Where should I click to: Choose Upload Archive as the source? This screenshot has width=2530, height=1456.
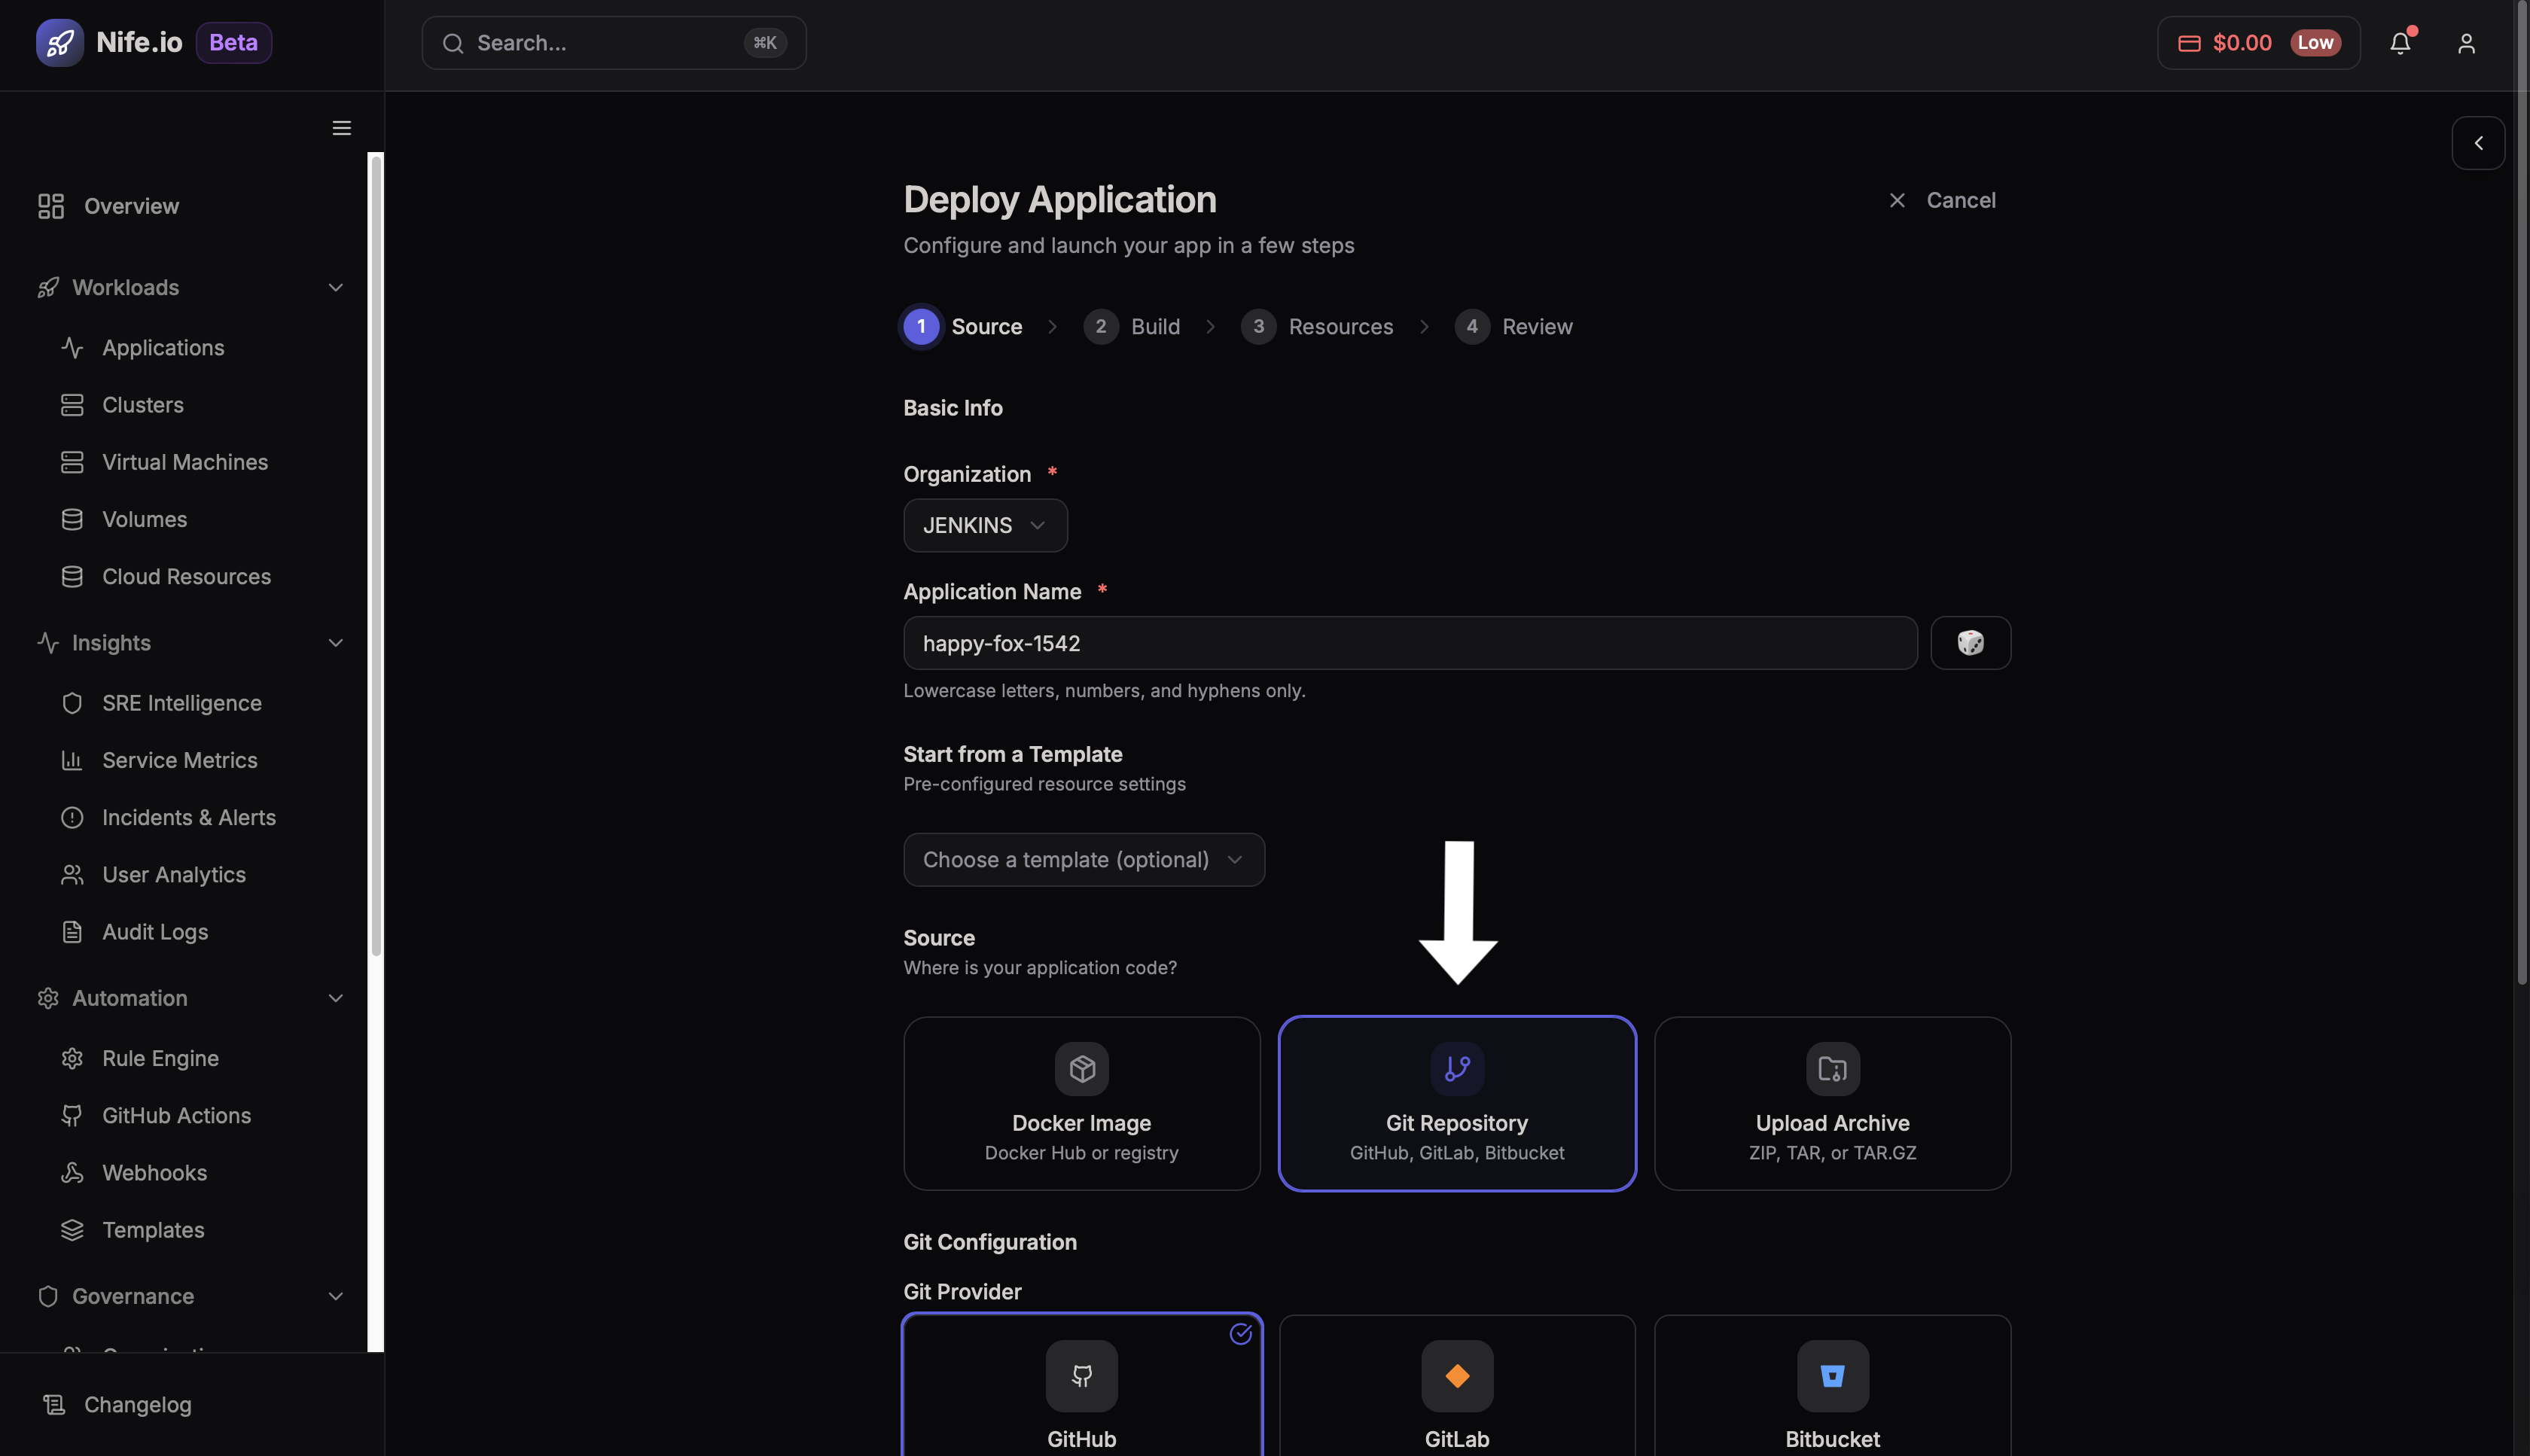click(1831, 1103)
